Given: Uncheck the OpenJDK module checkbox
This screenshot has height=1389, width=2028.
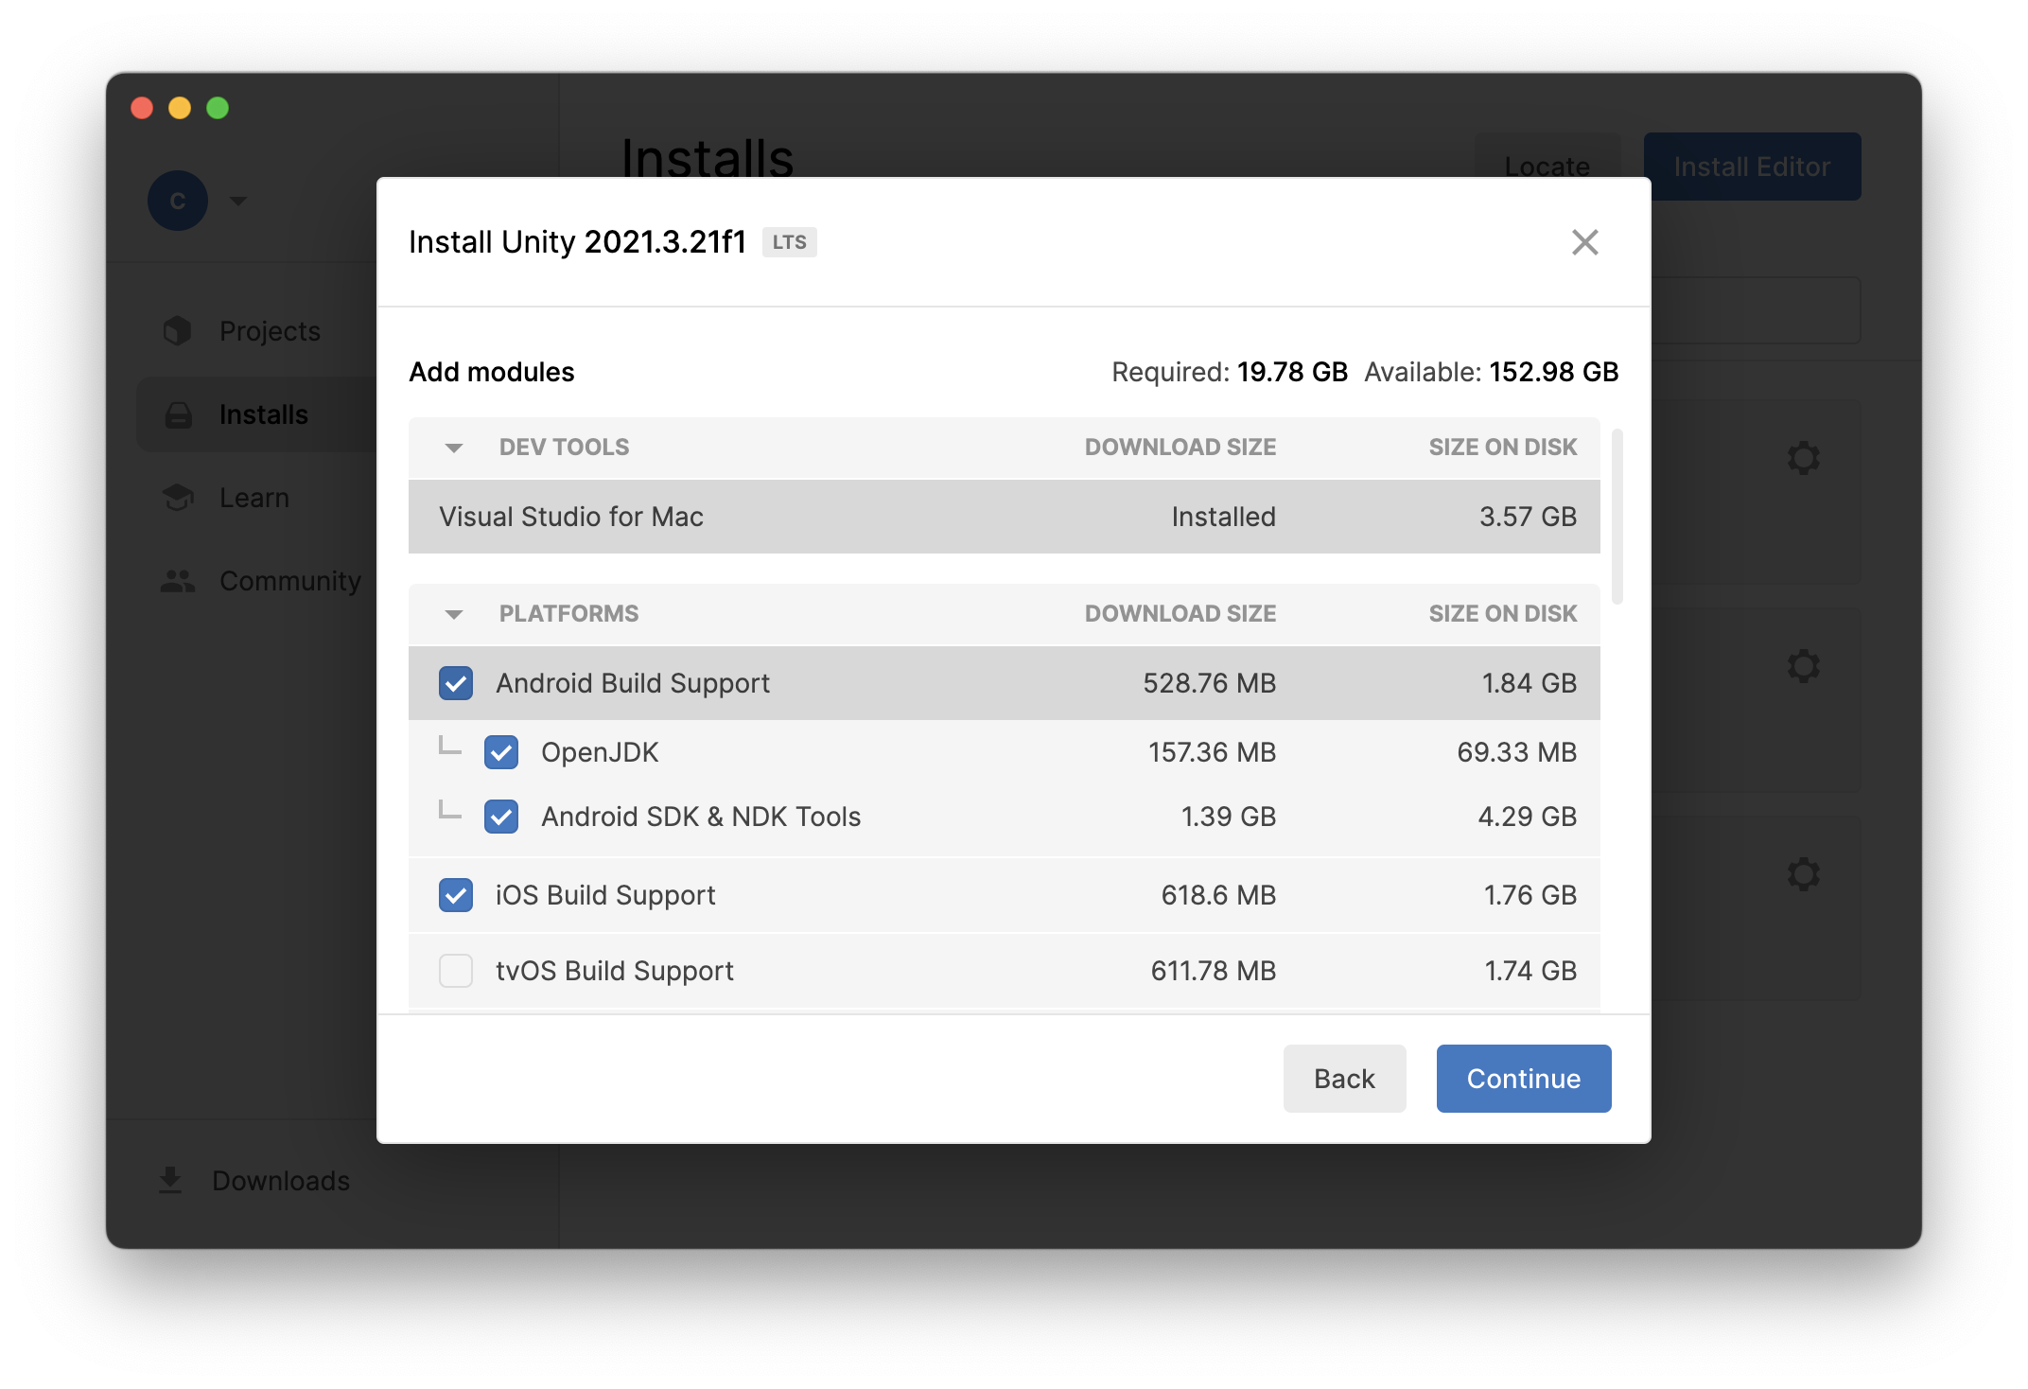Looking at the screenshot, I should coord(501,752).
